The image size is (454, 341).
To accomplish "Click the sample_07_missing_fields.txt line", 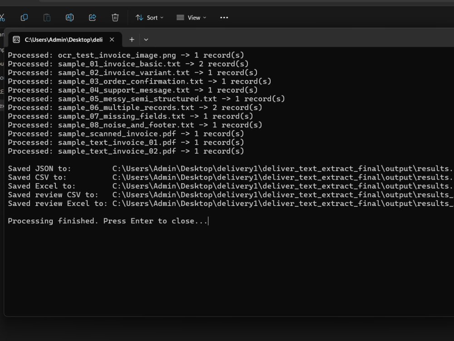I will pos(131,116).
